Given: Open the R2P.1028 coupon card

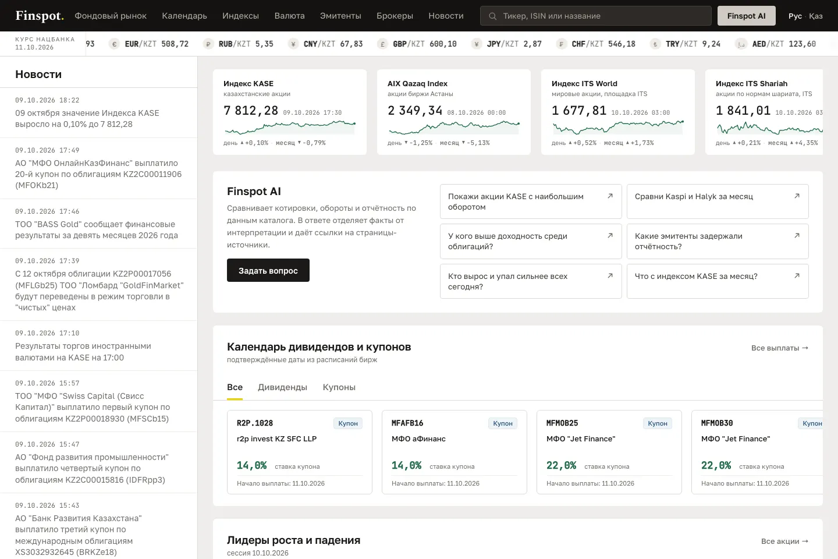Looking at the screenshot, I should [300, 452].
